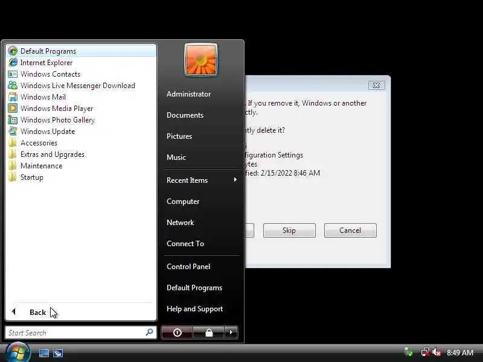483x362 pixels.
Task: Open shutdown options arrow
Action: pyautogui.click(x=231, y=332)
